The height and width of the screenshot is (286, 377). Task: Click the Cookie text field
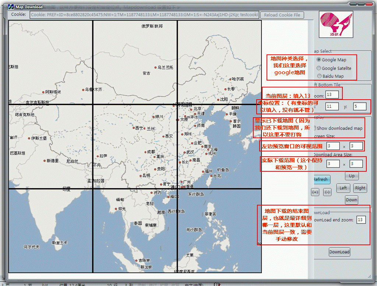[x=144, y=15]
